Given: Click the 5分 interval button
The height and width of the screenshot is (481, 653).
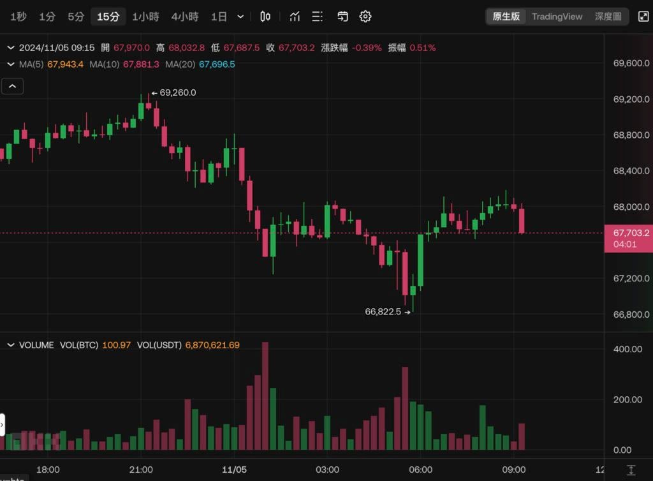Looking at the screenshot, I should pos(76,17).
